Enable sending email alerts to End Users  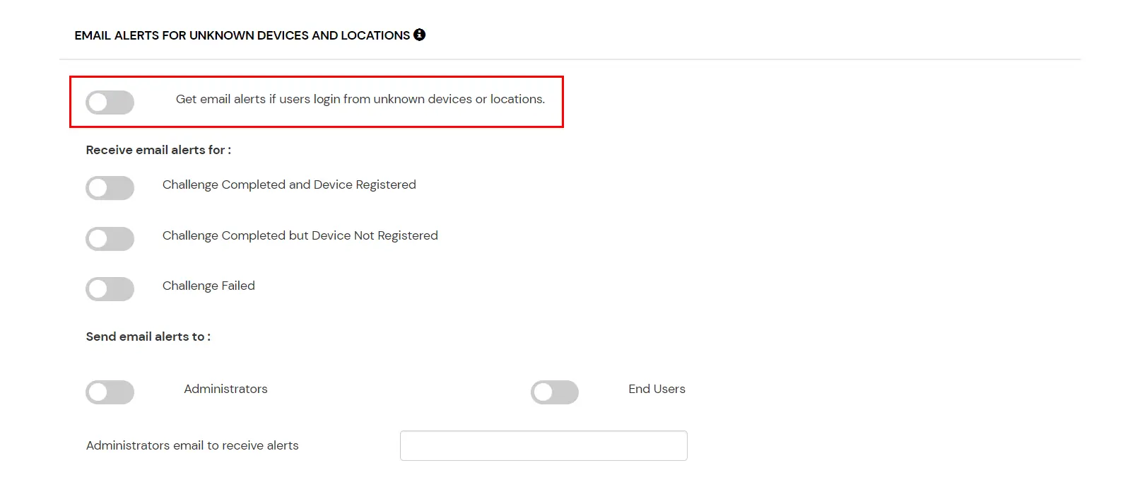coord(555,392)
